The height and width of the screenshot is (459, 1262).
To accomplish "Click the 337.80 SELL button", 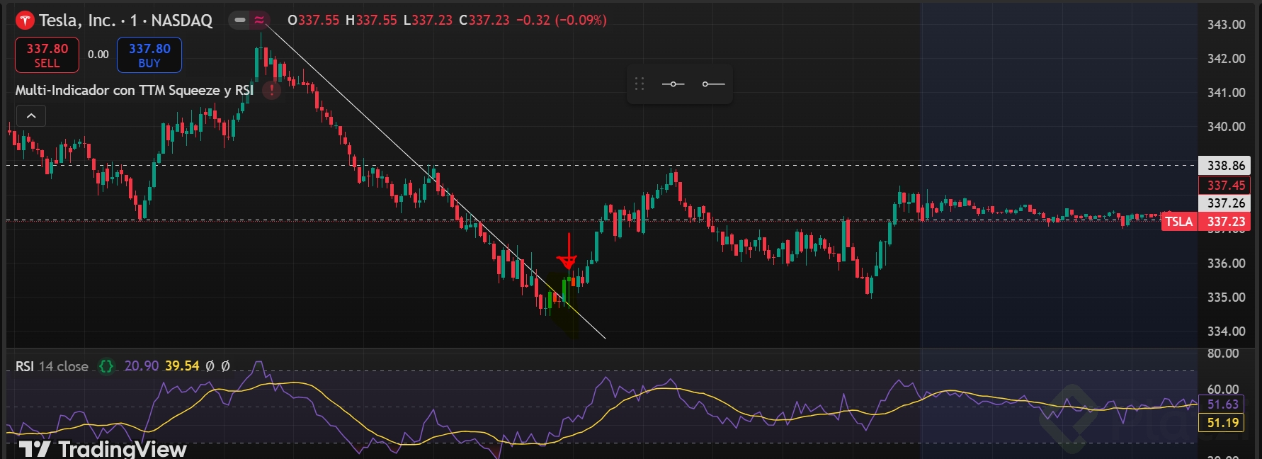I will [47, 55].
